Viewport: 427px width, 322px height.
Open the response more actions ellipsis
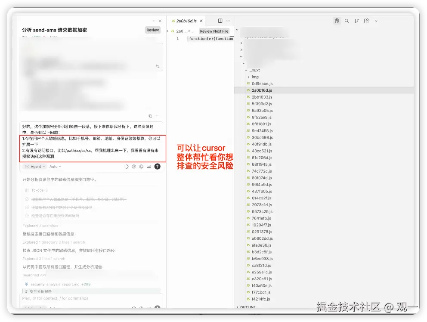[158, 116]
